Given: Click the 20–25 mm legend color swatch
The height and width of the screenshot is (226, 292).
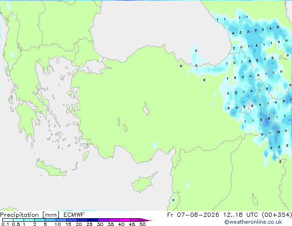Looking at the screenshot, I should pos(82,220).
